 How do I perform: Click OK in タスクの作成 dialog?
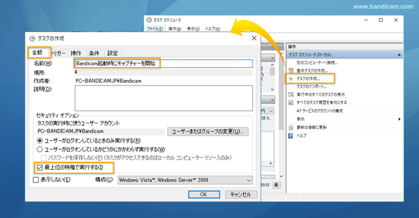click(204, 194)
